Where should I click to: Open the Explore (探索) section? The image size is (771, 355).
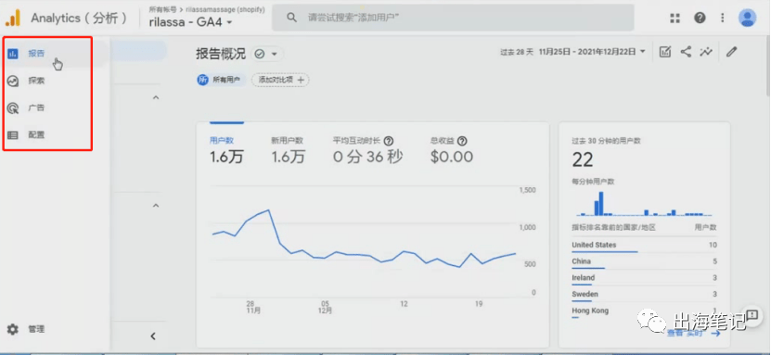(x=36, y=81)
